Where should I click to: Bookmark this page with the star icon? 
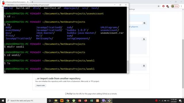[x=158, y=6]
